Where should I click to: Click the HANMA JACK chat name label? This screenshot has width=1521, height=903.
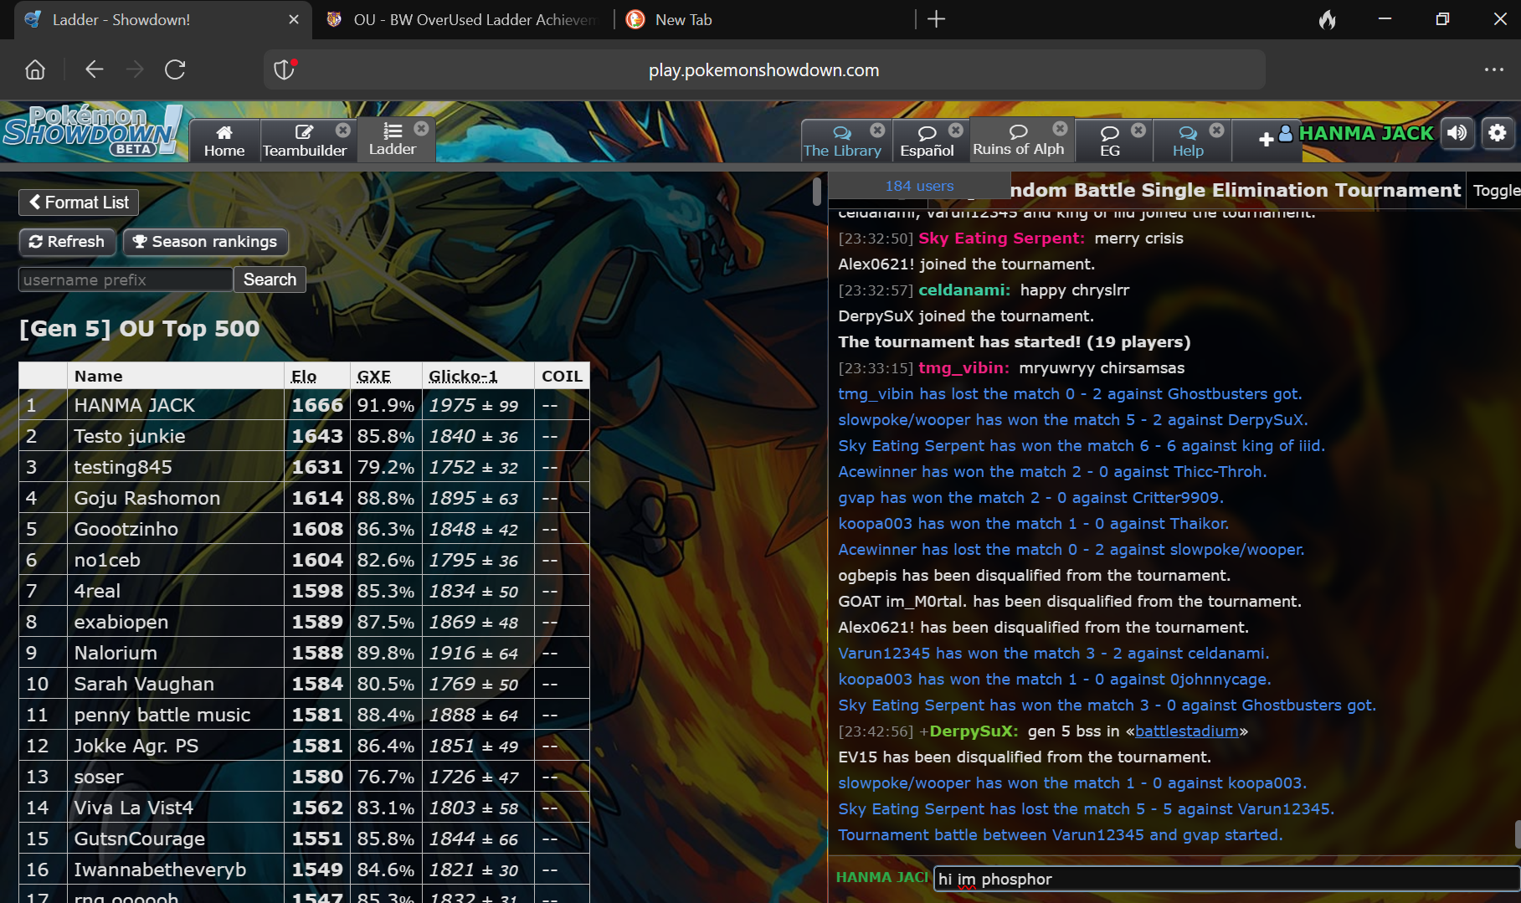coord(882,877)
